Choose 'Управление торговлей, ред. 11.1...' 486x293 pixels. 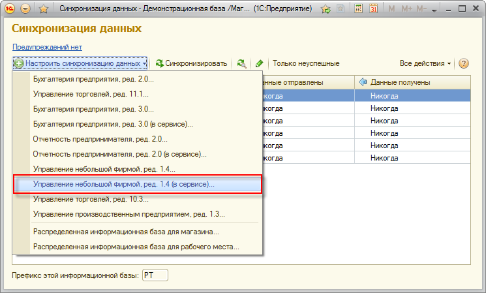coord(138,94)
